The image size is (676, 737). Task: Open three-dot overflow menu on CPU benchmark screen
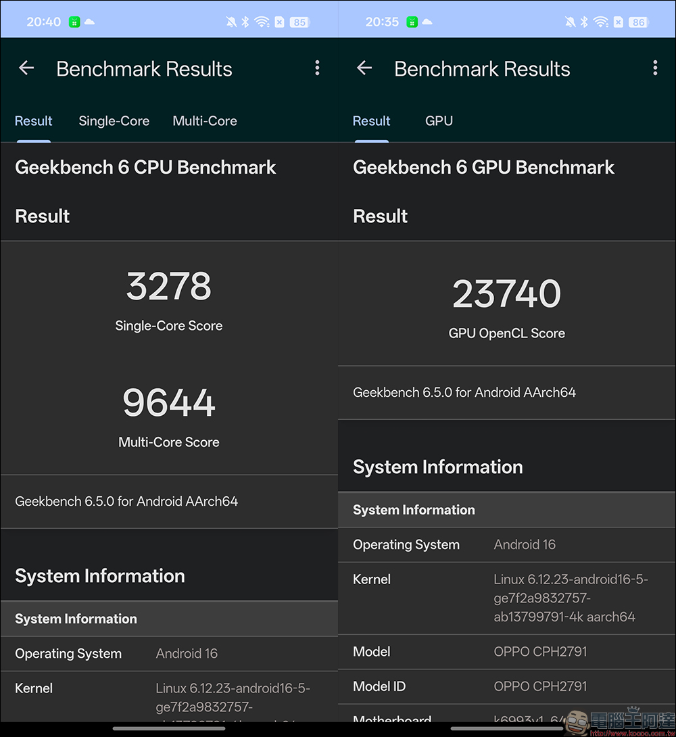click(x=317, y=68)
